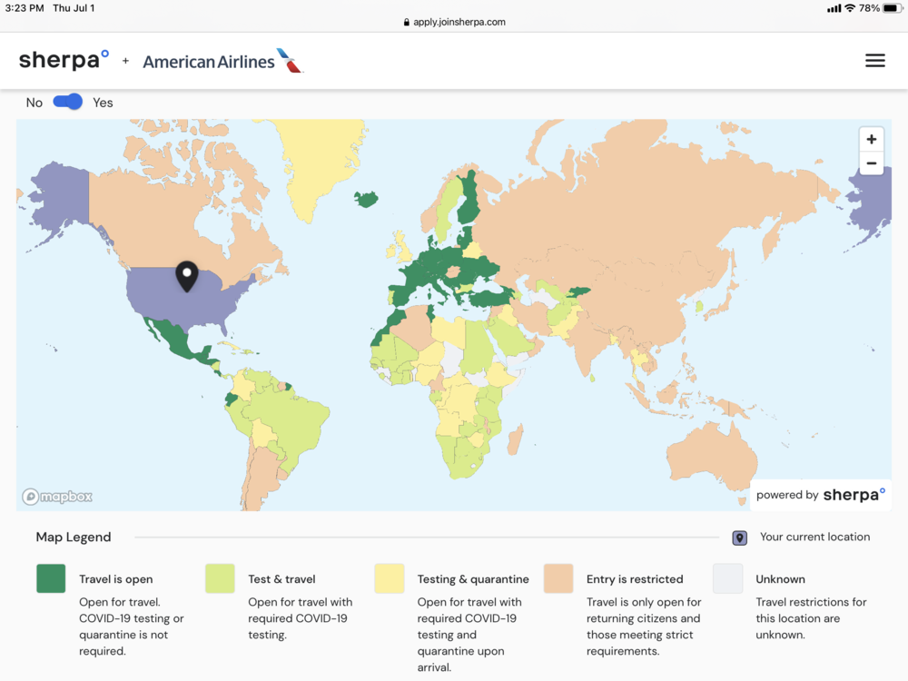The width and height of the screenshot is (908, 681).
Task: Click the black location pin marker
Action: tap(186, 275)
